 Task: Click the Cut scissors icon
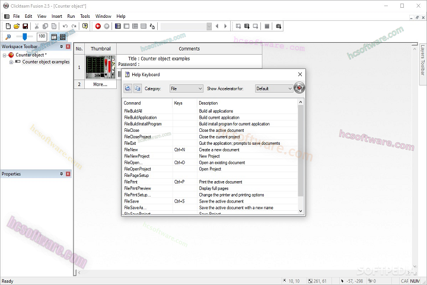[37, 26]
